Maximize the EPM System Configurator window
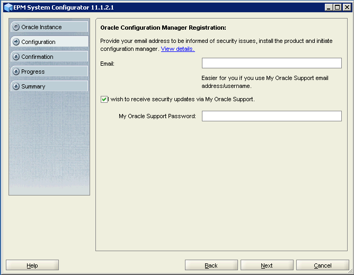Image resolution: width=354 pixels, height=275 pixels. coord(337,7)
